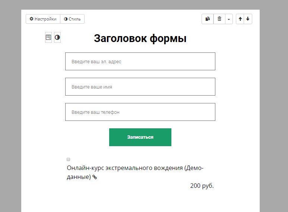Click the green Записаться button

tap(140, 137)
